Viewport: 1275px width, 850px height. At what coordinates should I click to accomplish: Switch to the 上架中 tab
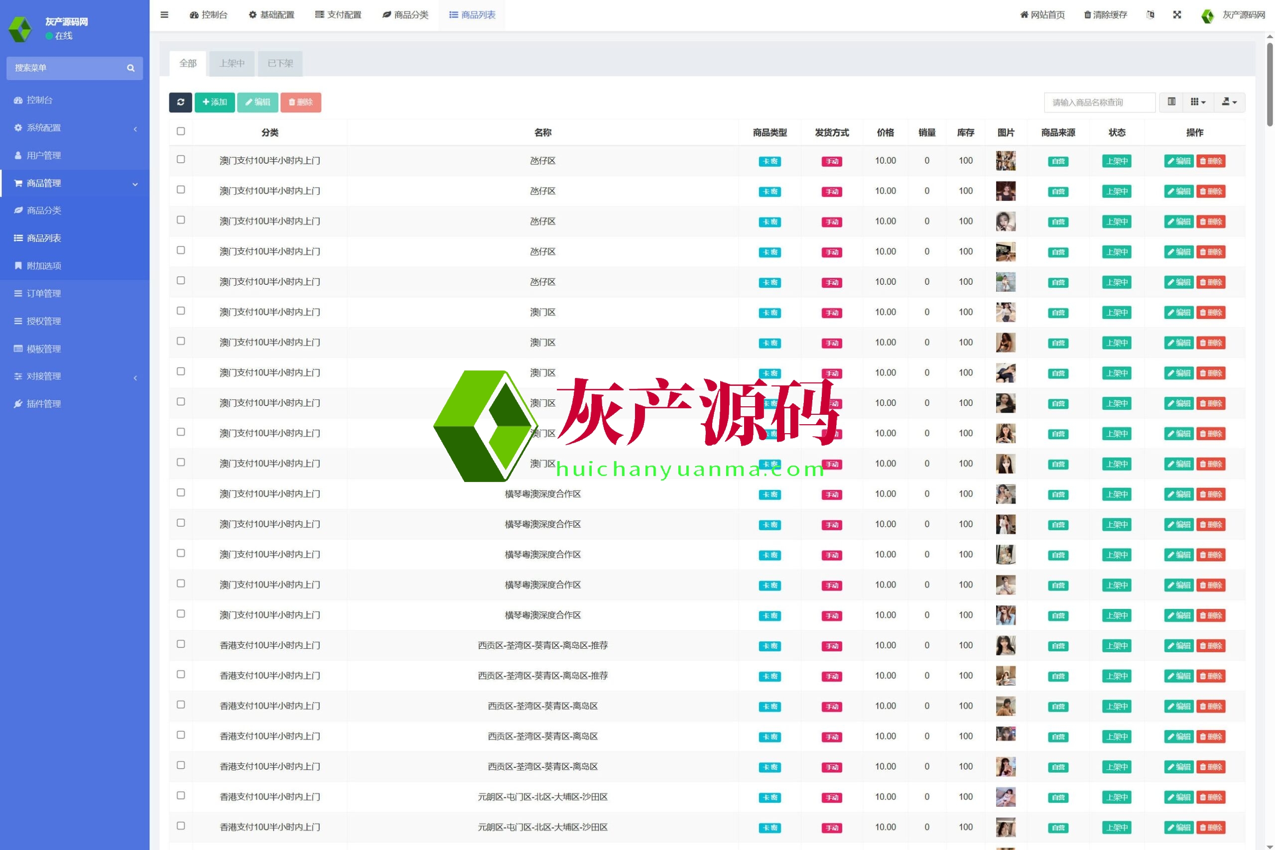click(x=232, y=63)
